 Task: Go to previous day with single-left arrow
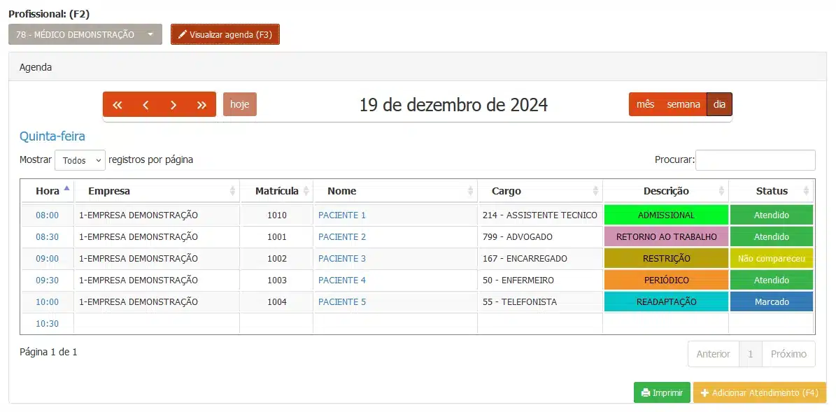click(x=146, y=104)
